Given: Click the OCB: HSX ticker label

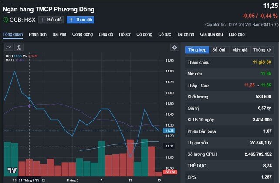Looking at the screenshot, I should coord(23,20).
